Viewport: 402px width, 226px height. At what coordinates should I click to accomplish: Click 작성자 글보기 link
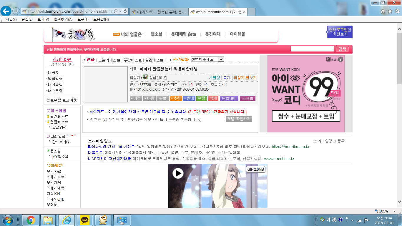click(x=245, y=78)
